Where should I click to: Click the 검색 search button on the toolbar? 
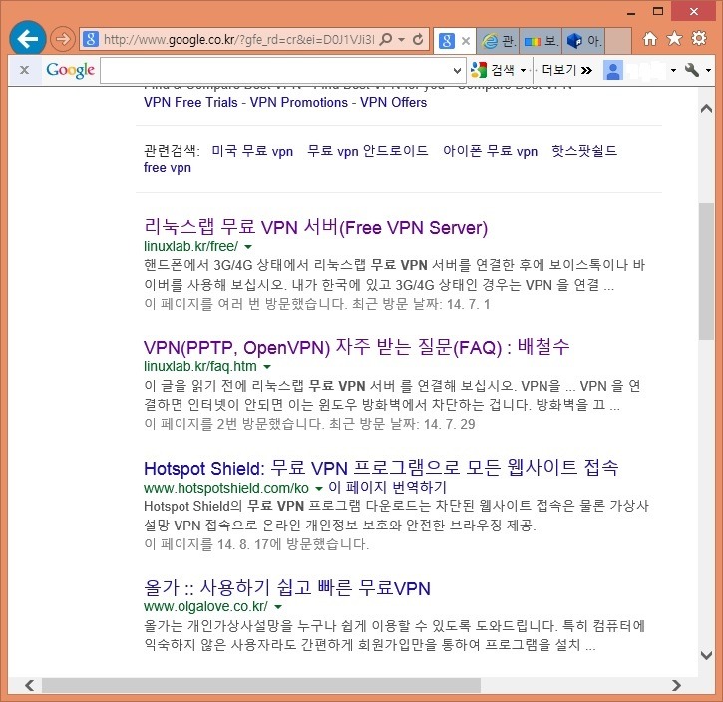tap(493, 70)
